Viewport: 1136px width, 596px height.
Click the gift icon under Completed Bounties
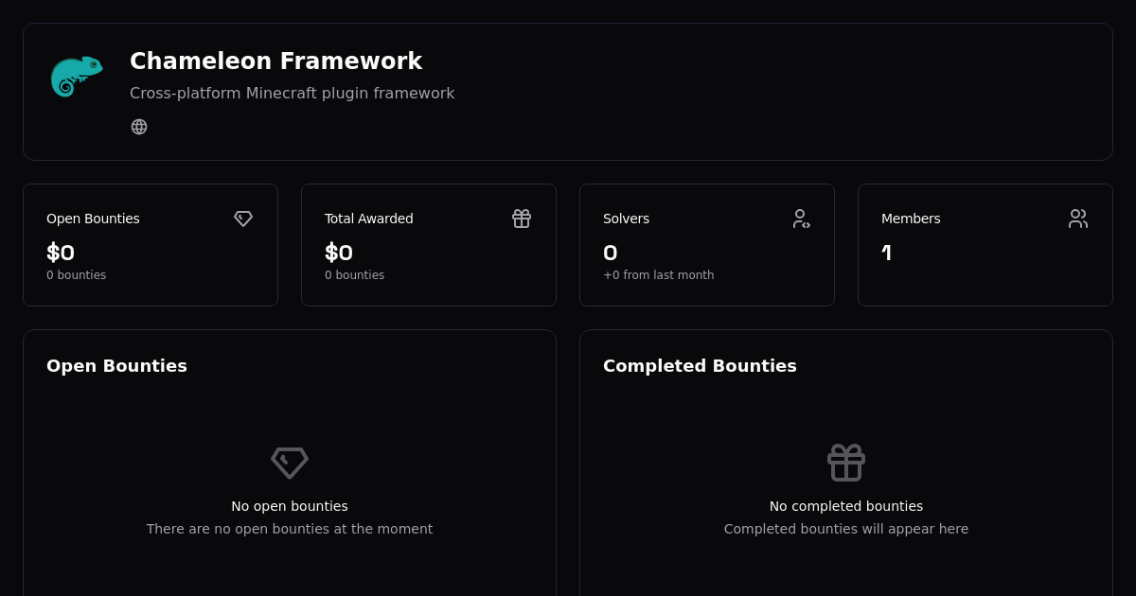click(846, 463)
